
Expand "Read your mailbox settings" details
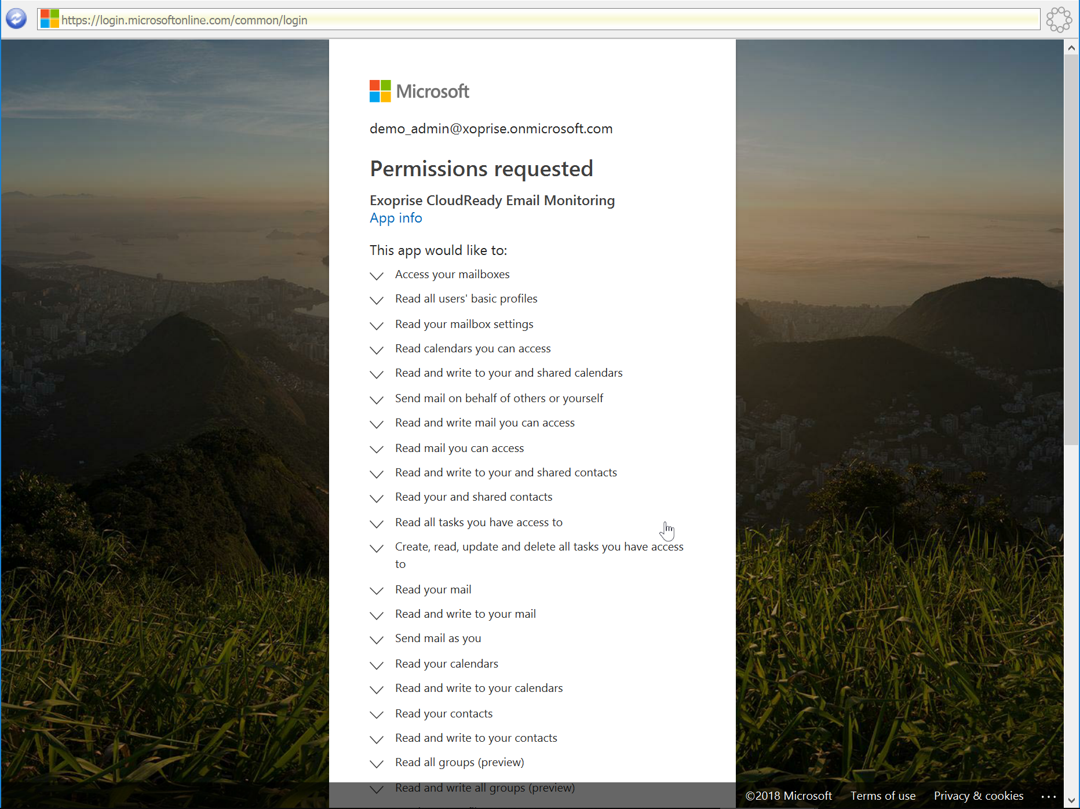(x=377, y=325)
